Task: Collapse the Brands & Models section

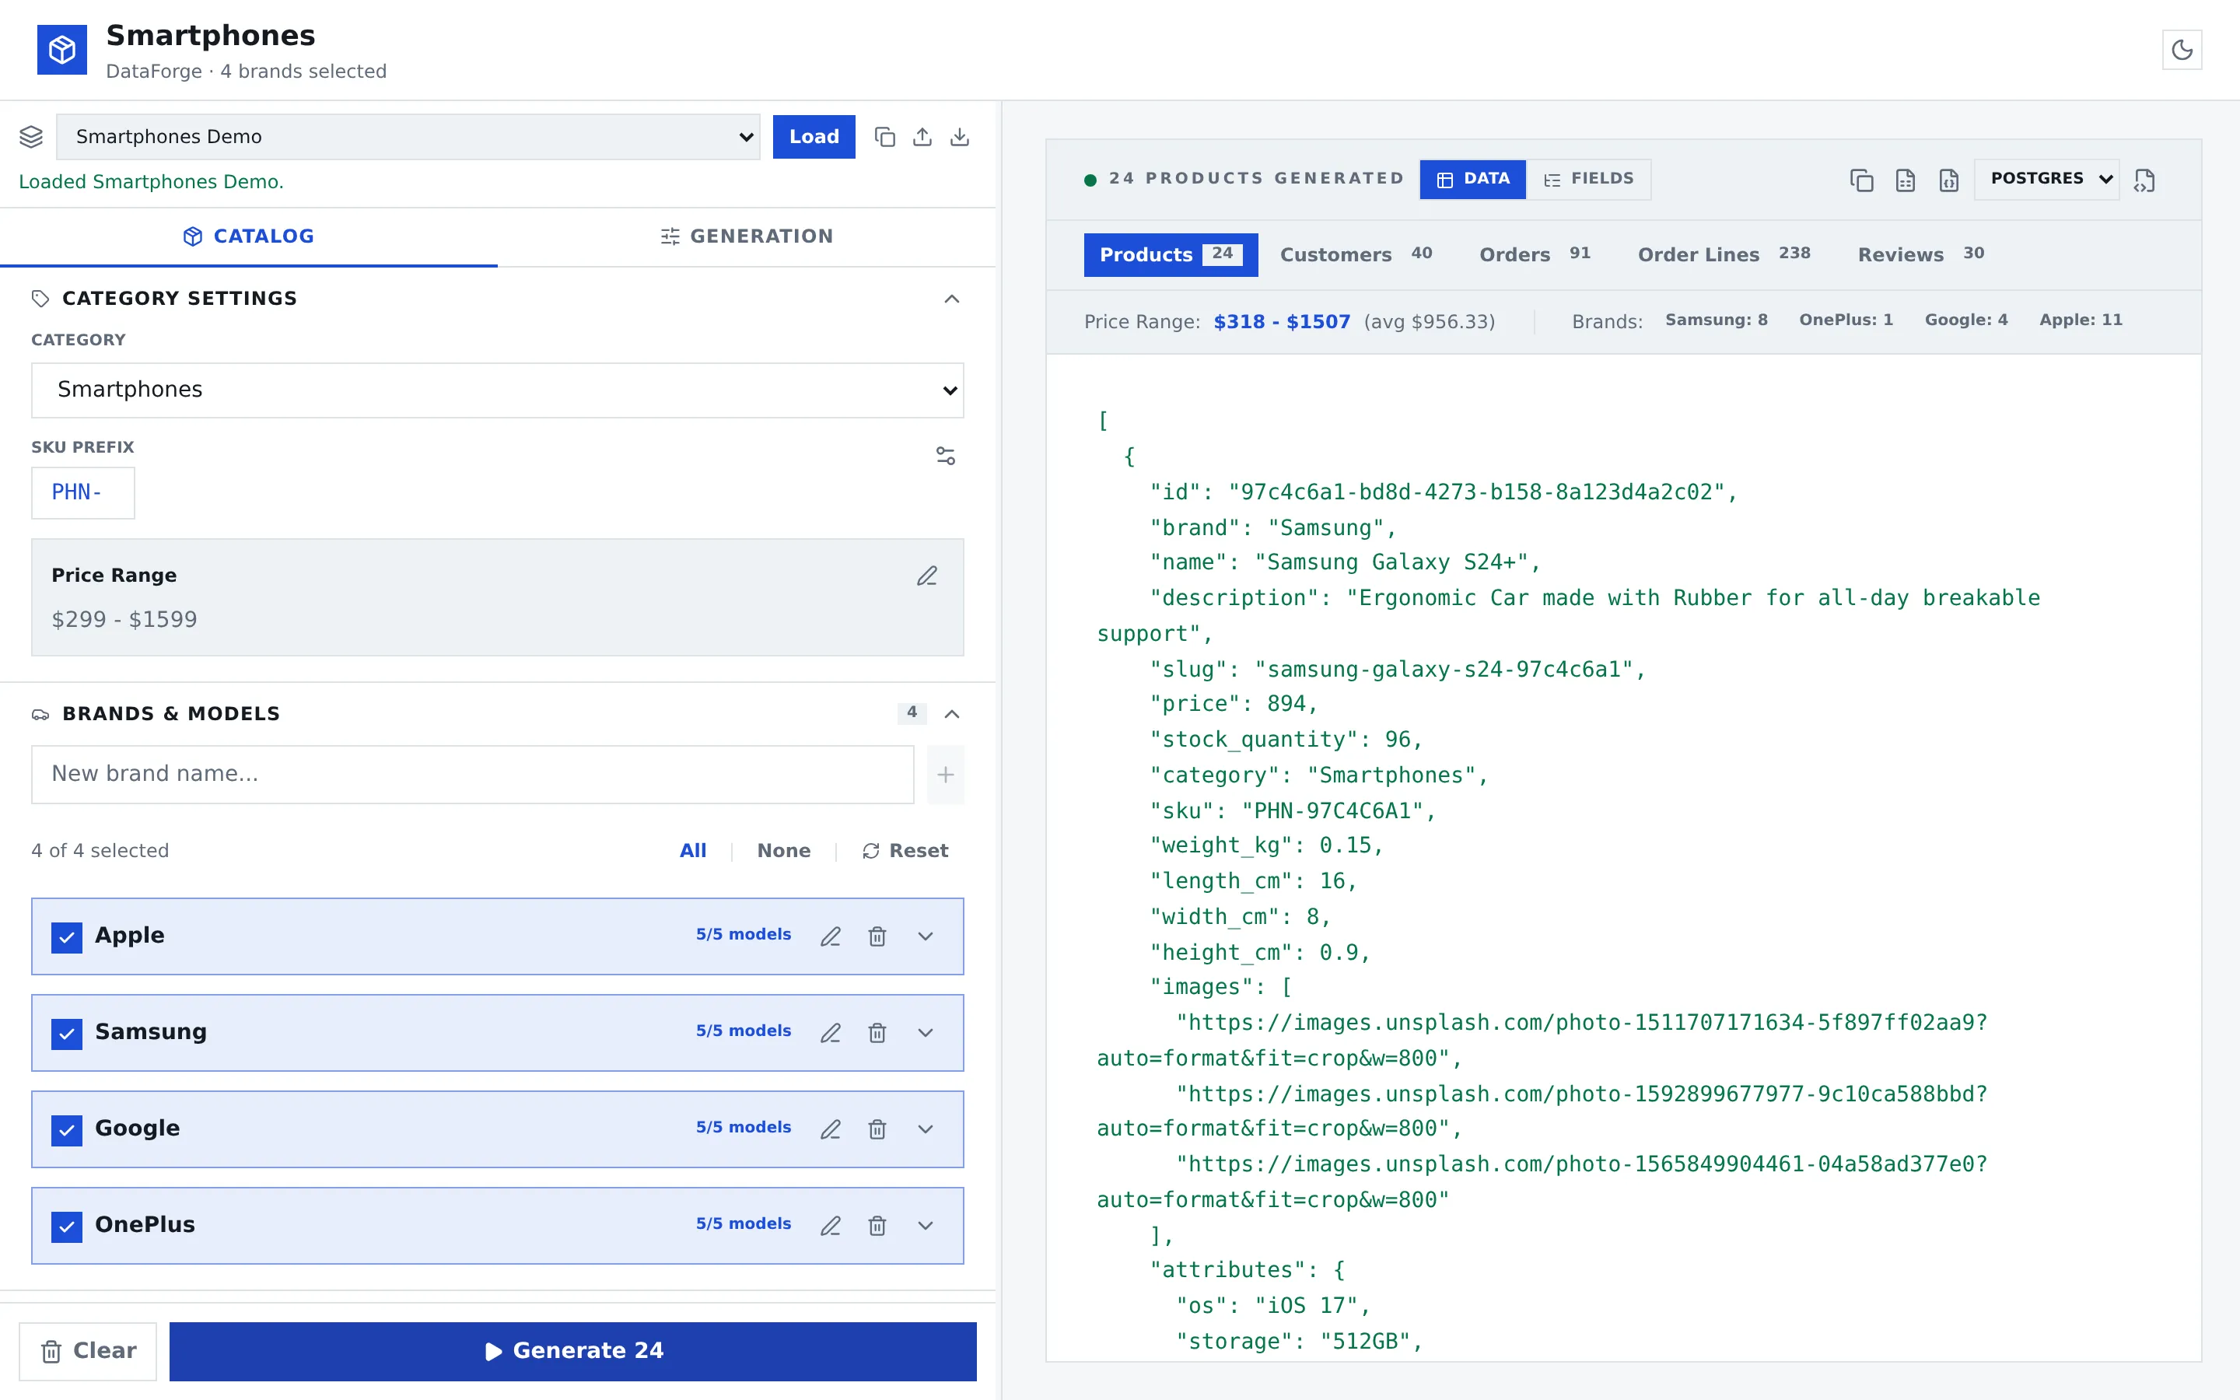Action: coord(950,713)
